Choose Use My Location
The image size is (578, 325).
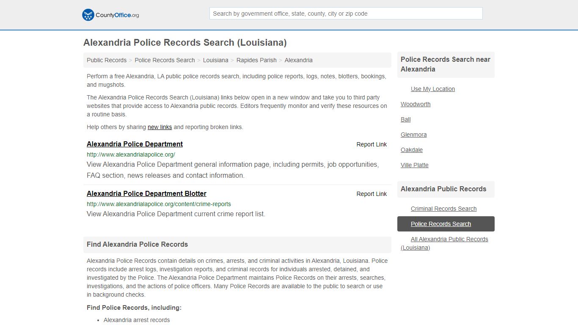point(433,89)
